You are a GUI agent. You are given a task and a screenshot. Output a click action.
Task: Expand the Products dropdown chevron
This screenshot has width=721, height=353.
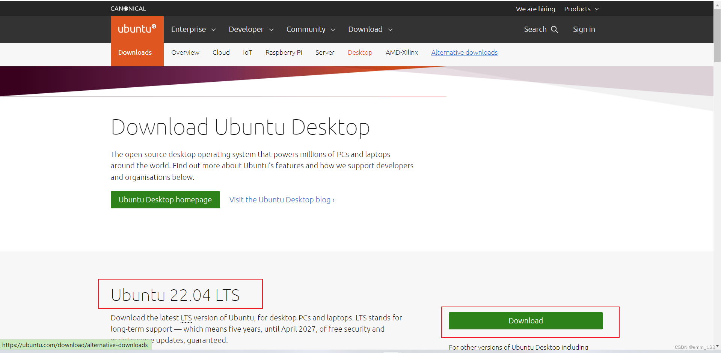[x=597, y=9]
